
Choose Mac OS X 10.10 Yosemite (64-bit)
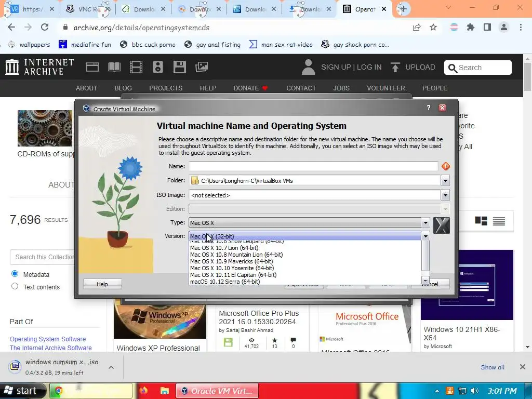(232, 269)
